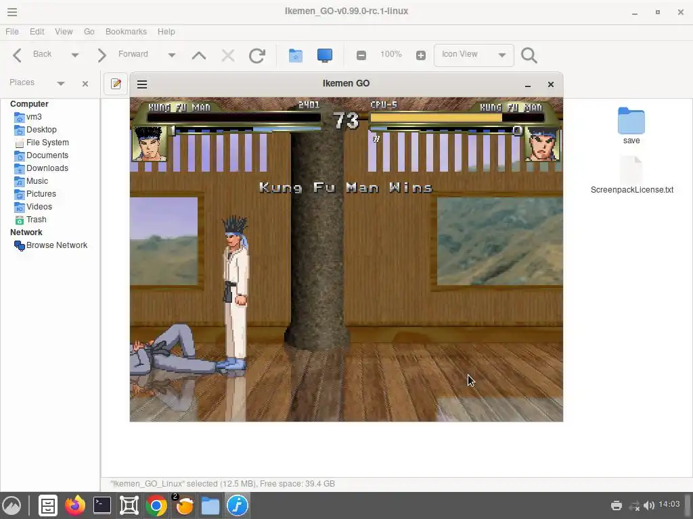Click the screenshot tool taskbar icon
Screen dimensions: 693x519
pos(129,505)
